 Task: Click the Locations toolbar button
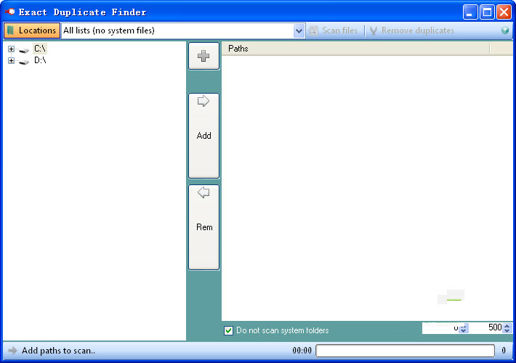pyautogui.click(x=32, y=30)
